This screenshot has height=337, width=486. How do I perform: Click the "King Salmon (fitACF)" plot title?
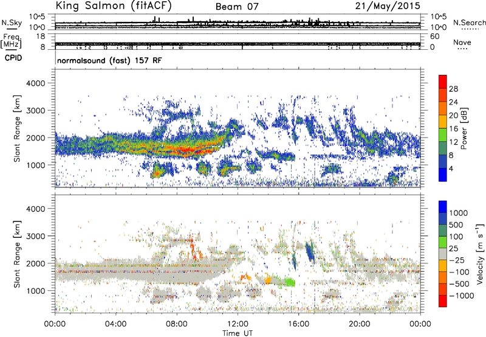tap(114, 6)
